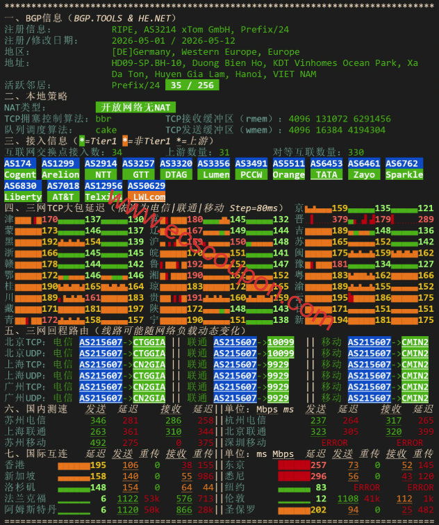The width and height of the screenshot is (439, 525).
Task: Click the '197' latency in 藏 row
Action: [x=135, y=309]
